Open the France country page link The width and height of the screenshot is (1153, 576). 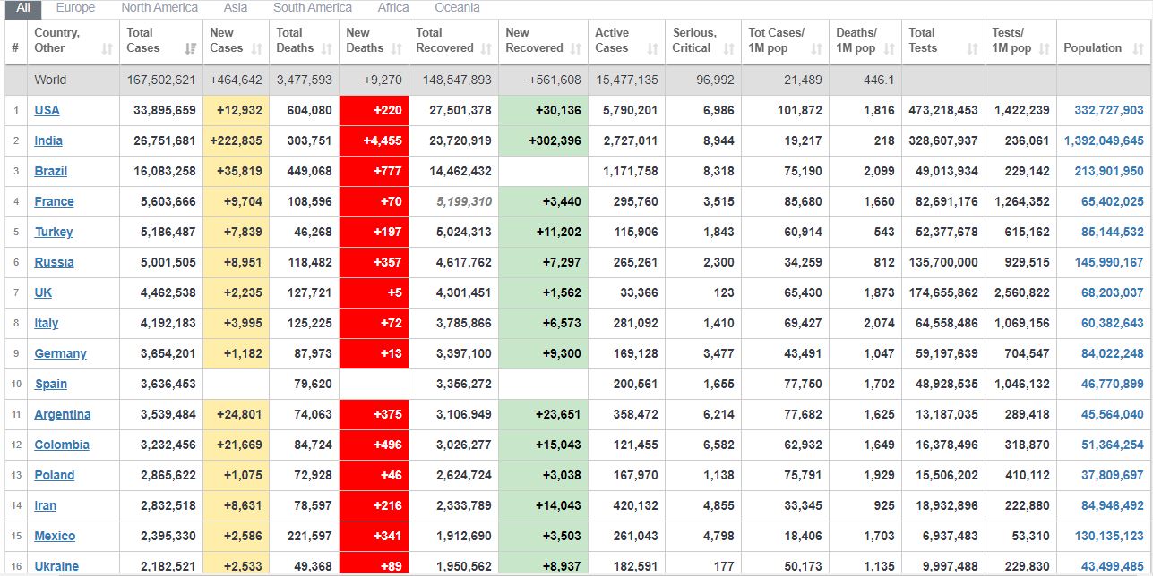54,201
